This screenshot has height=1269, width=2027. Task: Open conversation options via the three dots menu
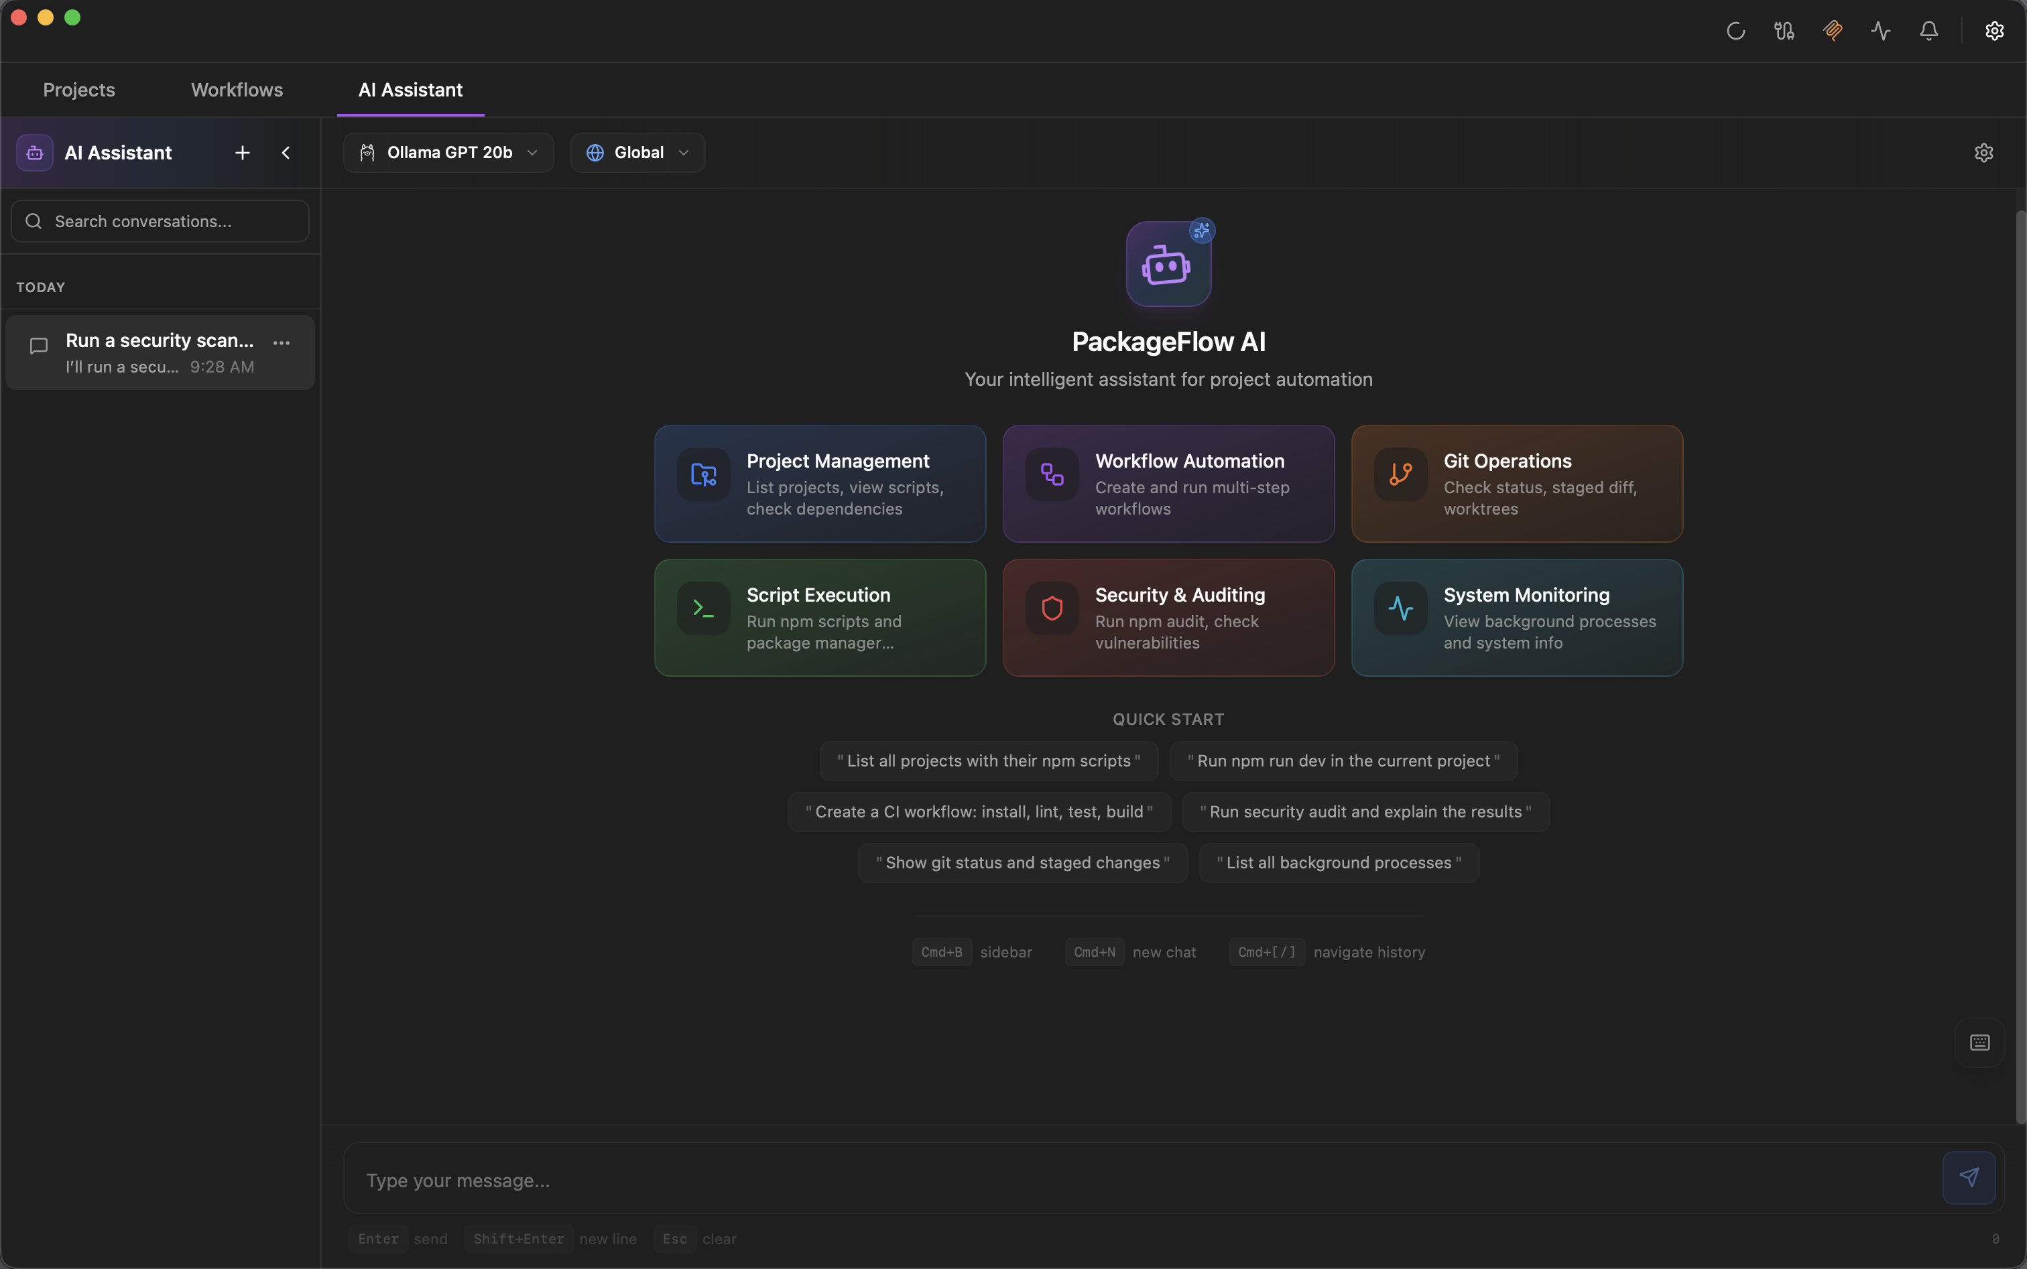click(282, 342)
